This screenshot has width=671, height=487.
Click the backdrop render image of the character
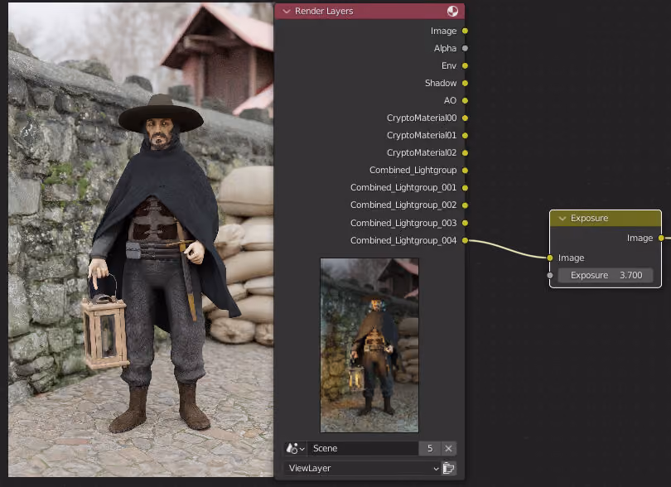(141, 239)
